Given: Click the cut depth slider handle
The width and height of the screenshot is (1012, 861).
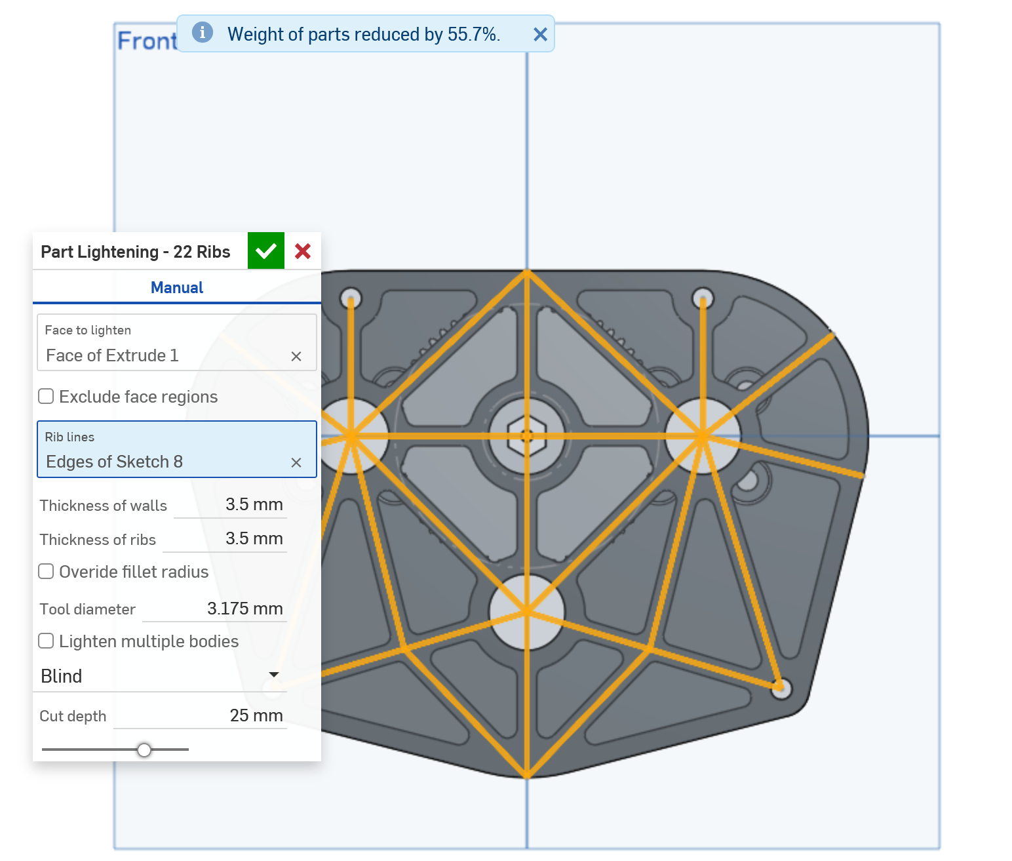Looking at the screenshot, I should coord(144,750).
